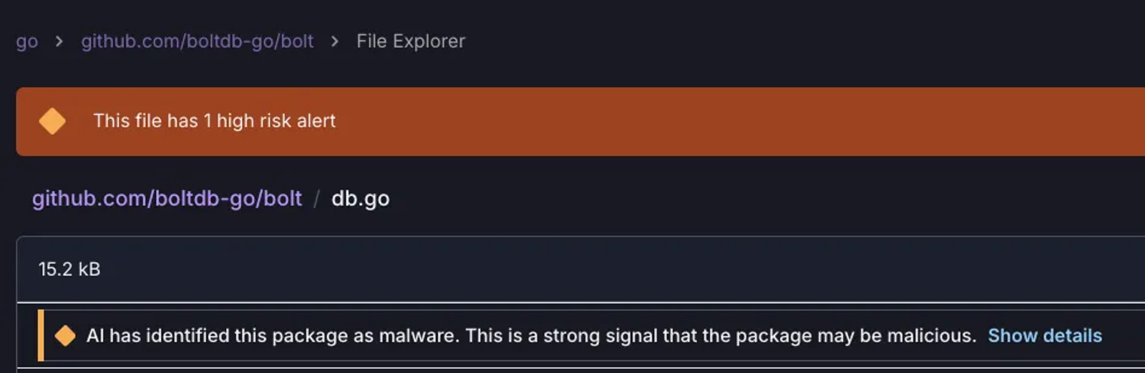Screen dimensions: 1145x373
Task: Show details of the AI malware alert
Action: coord(1045,335)
